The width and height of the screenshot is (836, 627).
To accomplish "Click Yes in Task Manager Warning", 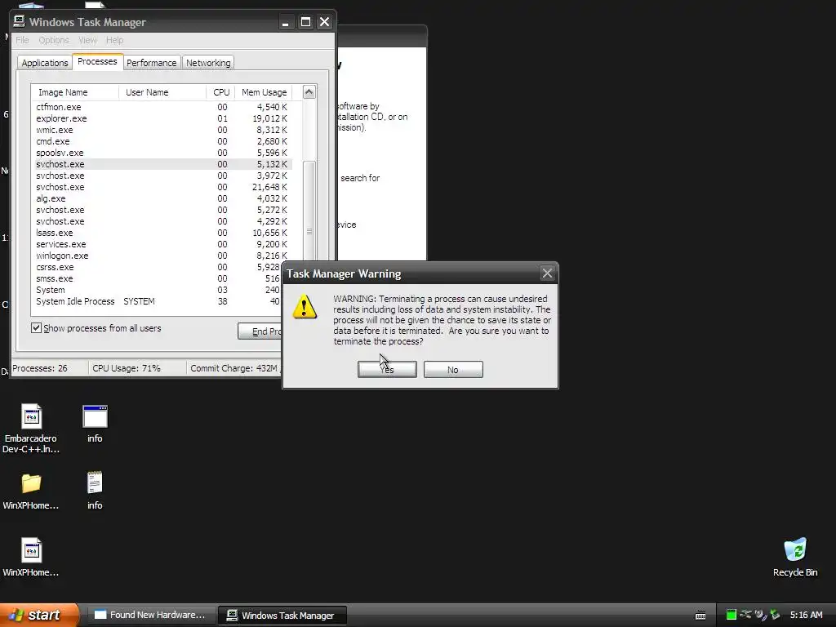I will [387, 370].
